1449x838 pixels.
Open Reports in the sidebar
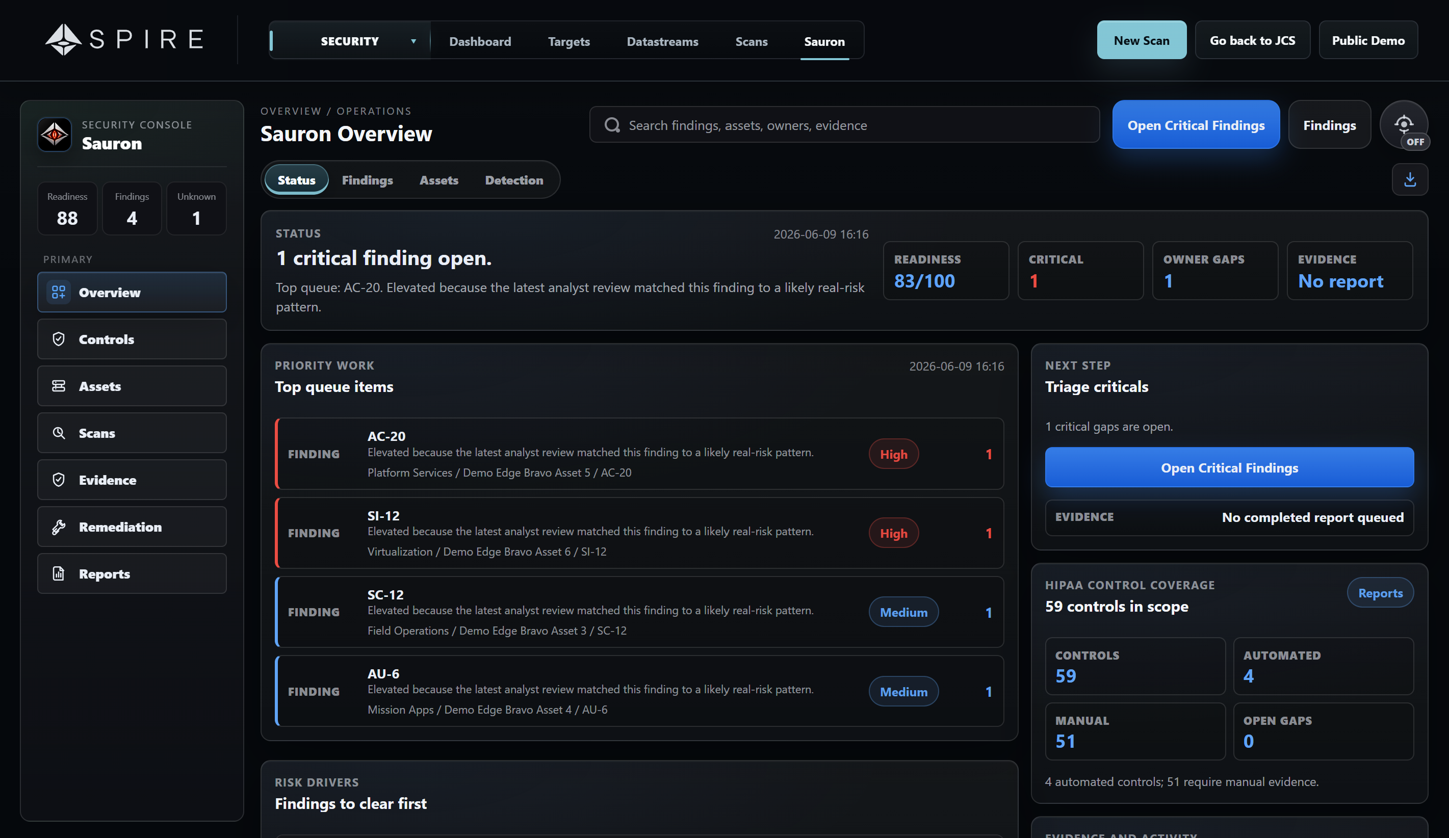click(132, 573)
